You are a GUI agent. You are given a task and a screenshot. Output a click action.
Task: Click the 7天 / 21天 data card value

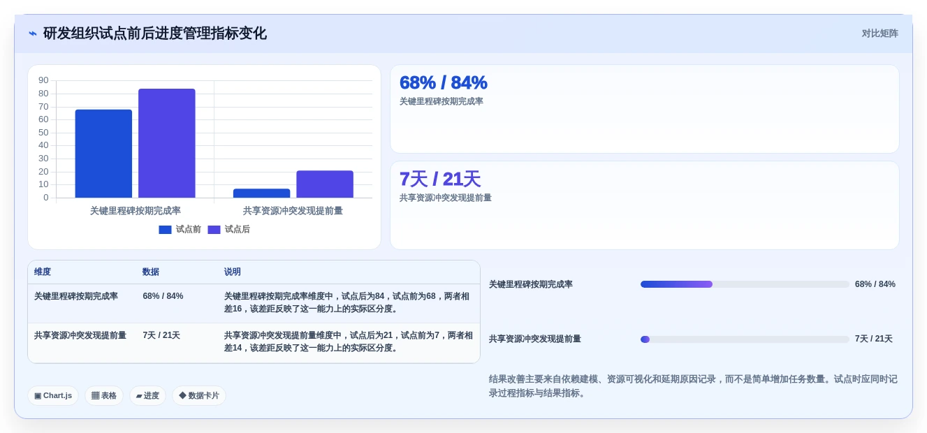point(440,179)
